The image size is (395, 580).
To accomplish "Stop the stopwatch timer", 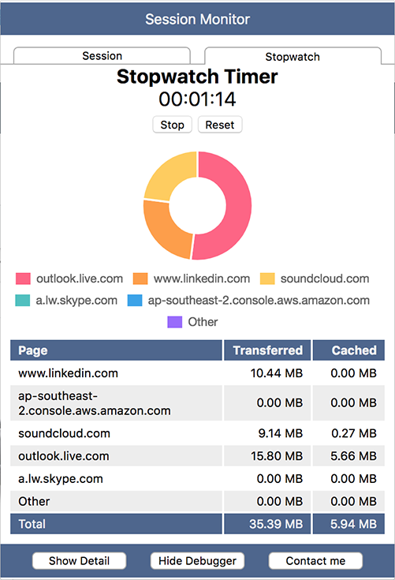I will point(172,125).
